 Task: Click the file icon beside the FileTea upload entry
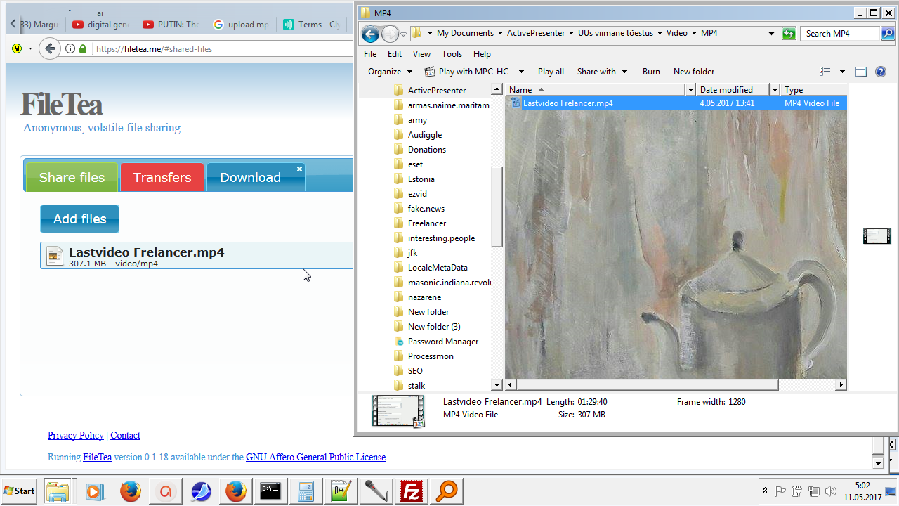tap(55, 257)
